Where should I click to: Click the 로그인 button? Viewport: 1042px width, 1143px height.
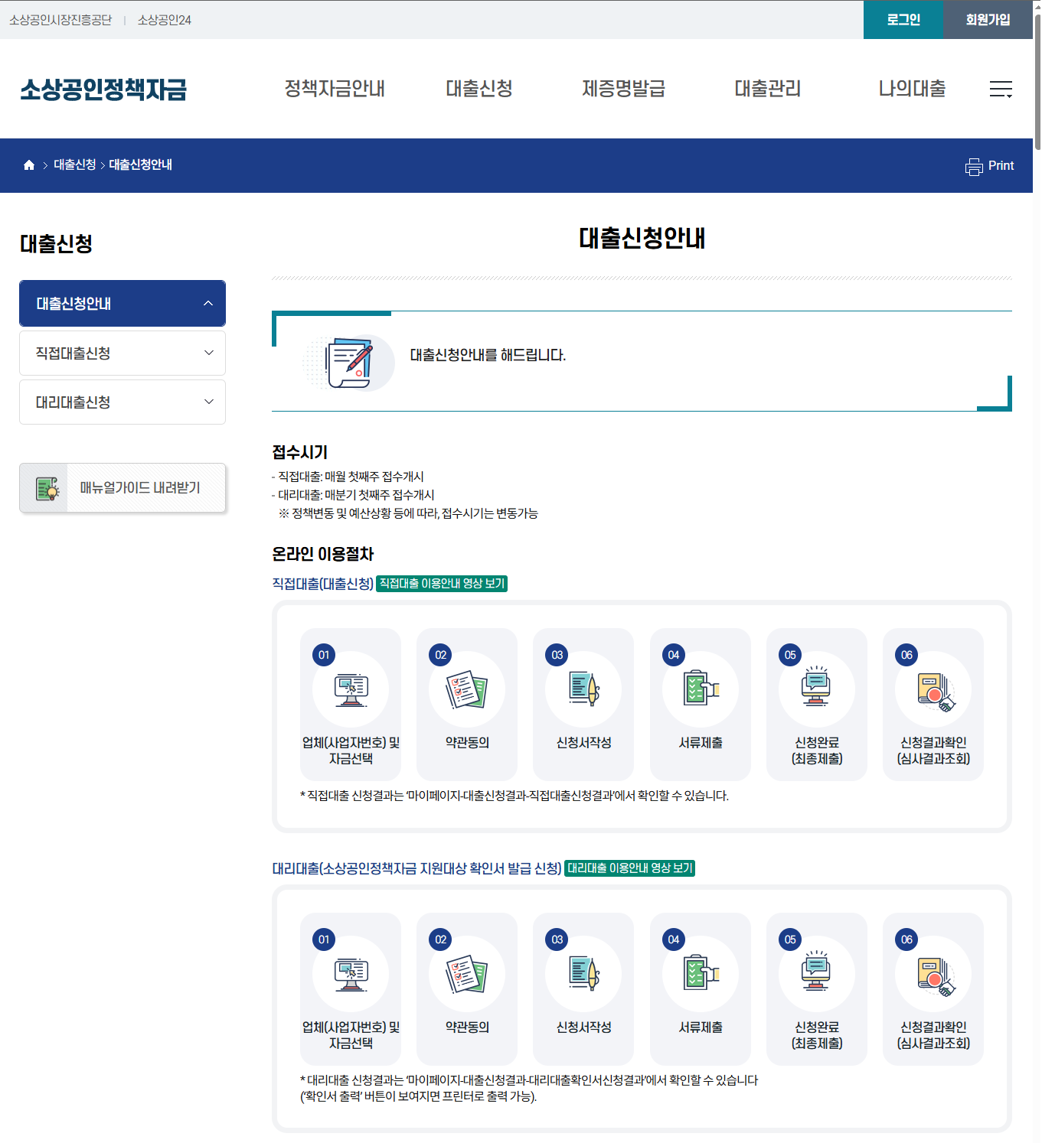click(903, 20)
